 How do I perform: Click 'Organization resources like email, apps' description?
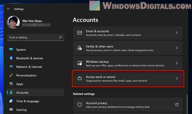117,81
